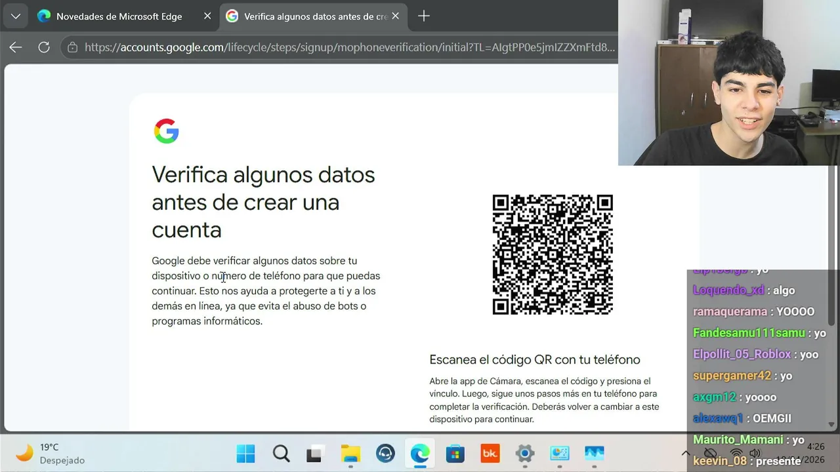Open the performance monitor taskbar icon

pos(594,454)
